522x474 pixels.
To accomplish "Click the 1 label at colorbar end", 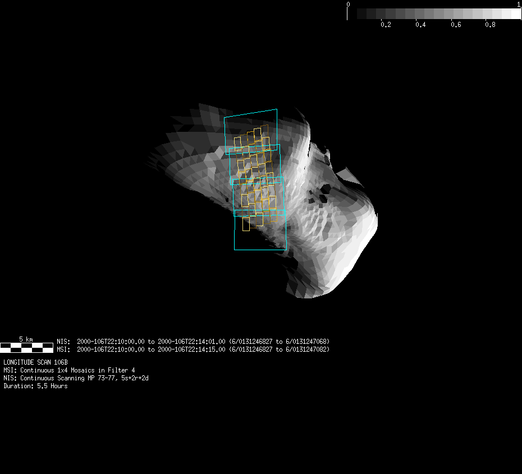I will click(x=518, y=4).
